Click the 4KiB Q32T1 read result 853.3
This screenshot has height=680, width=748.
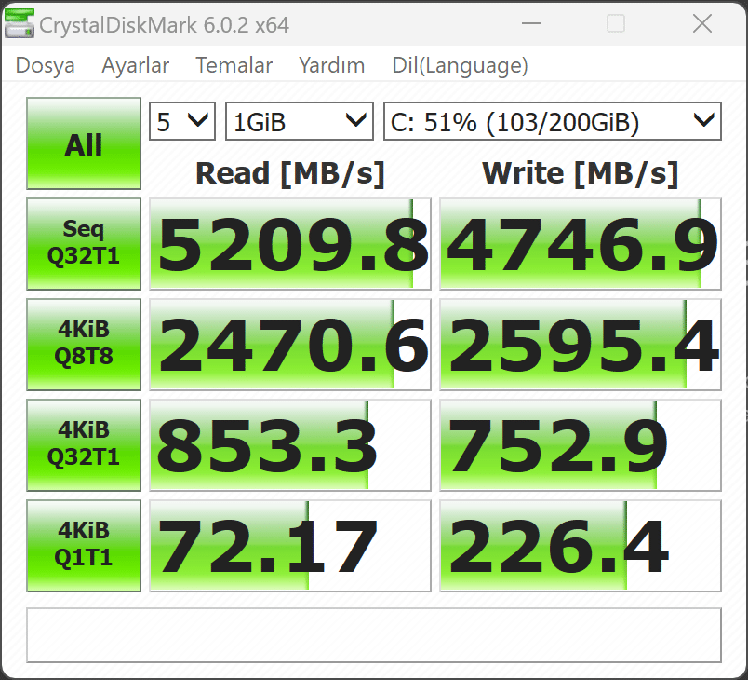click(290, 445)
